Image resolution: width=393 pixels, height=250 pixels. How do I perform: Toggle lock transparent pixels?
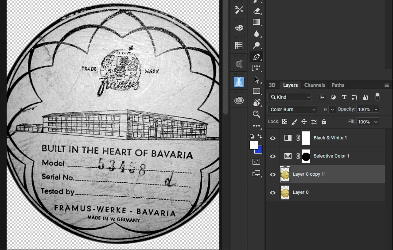285,122
